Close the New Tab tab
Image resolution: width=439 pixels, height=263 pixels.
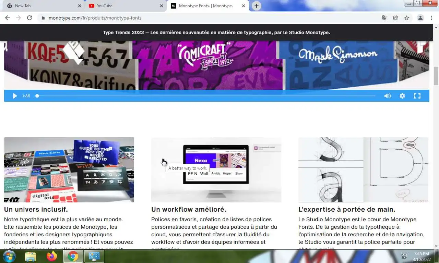(80, 6)
